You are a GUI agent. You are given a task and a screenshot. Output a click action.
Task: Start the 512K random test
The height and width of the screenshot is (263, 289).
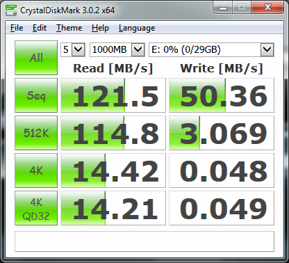tap(36, 133)
